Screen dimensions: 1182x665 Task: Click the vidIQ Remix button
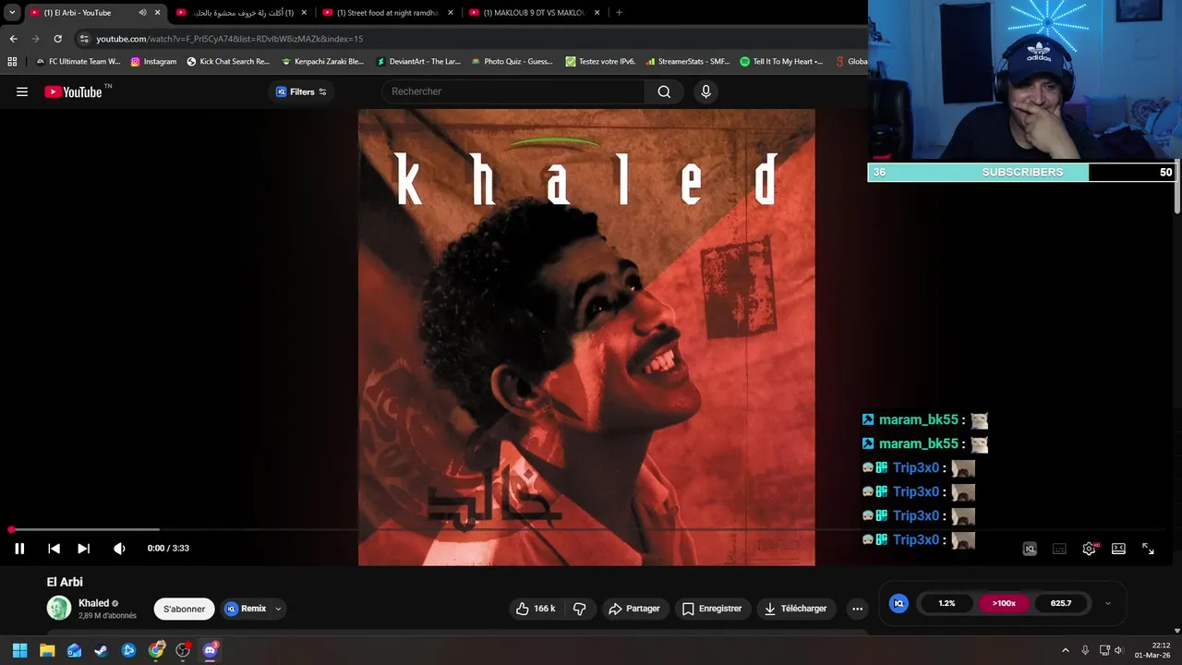click(246, 609)
